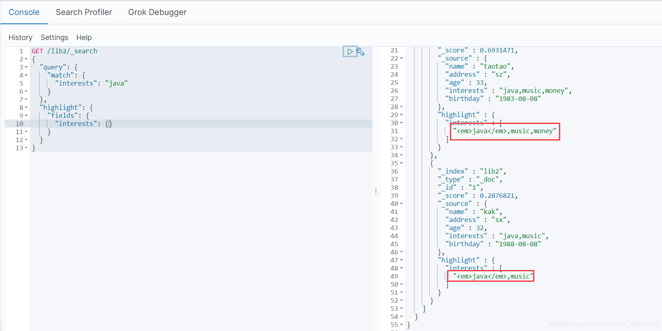The width and height of the screenshot is (662, 331).
Task: Click the highlighted "<em>java</em>,music" result
Action: point(493,277)
